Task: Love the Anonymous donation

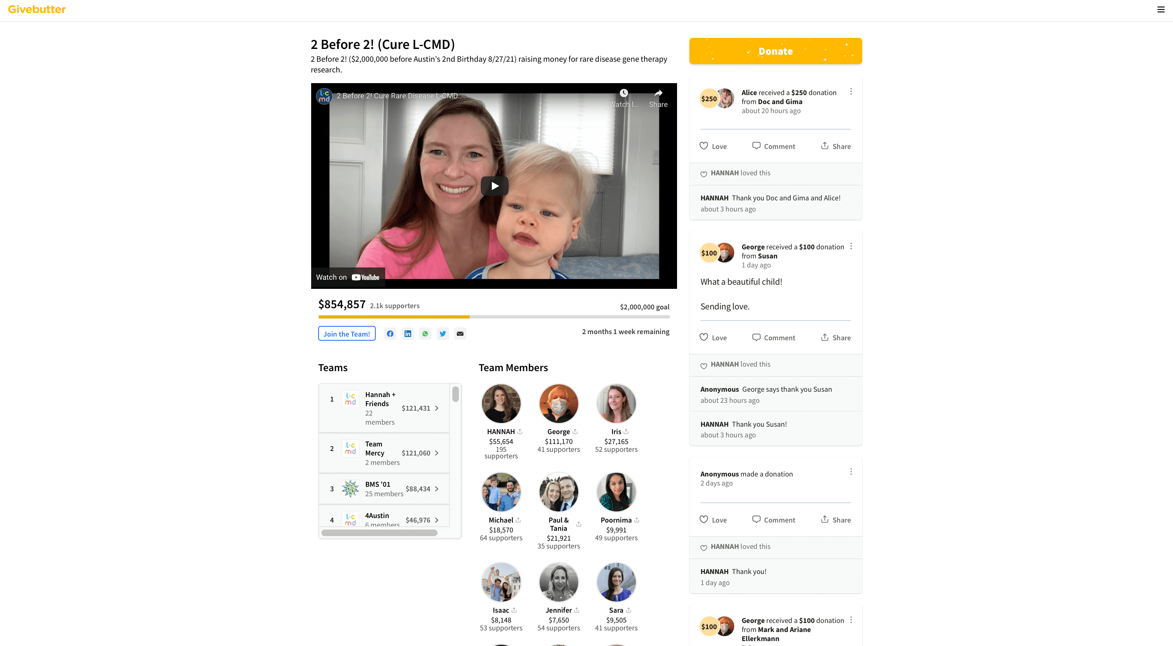Action: point(712,519)
